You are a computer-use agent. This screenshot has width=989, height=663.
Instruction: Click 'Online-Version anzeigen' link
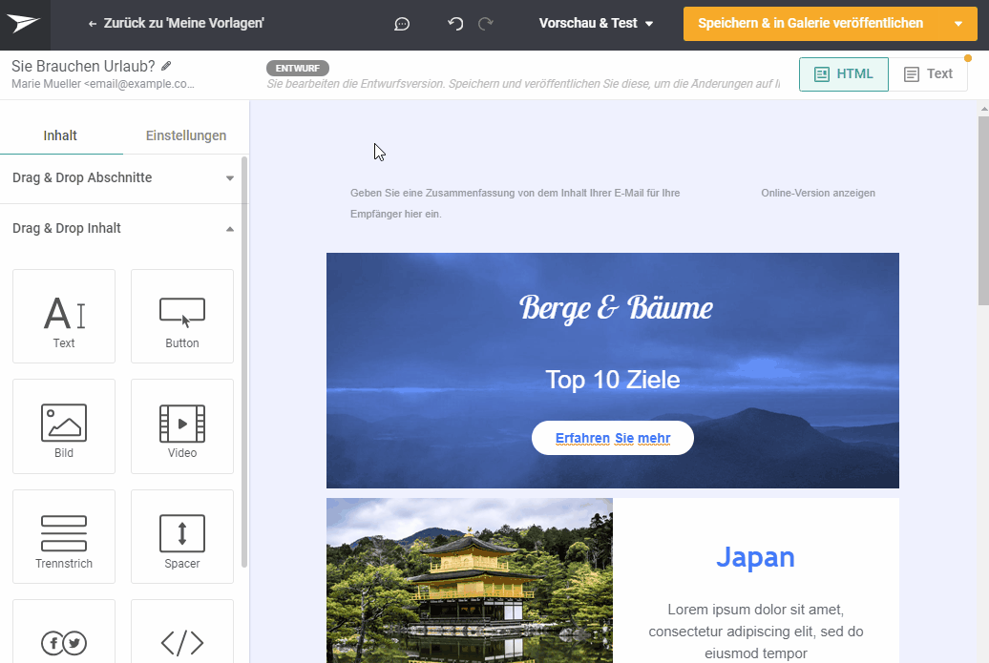click(818, 193)
